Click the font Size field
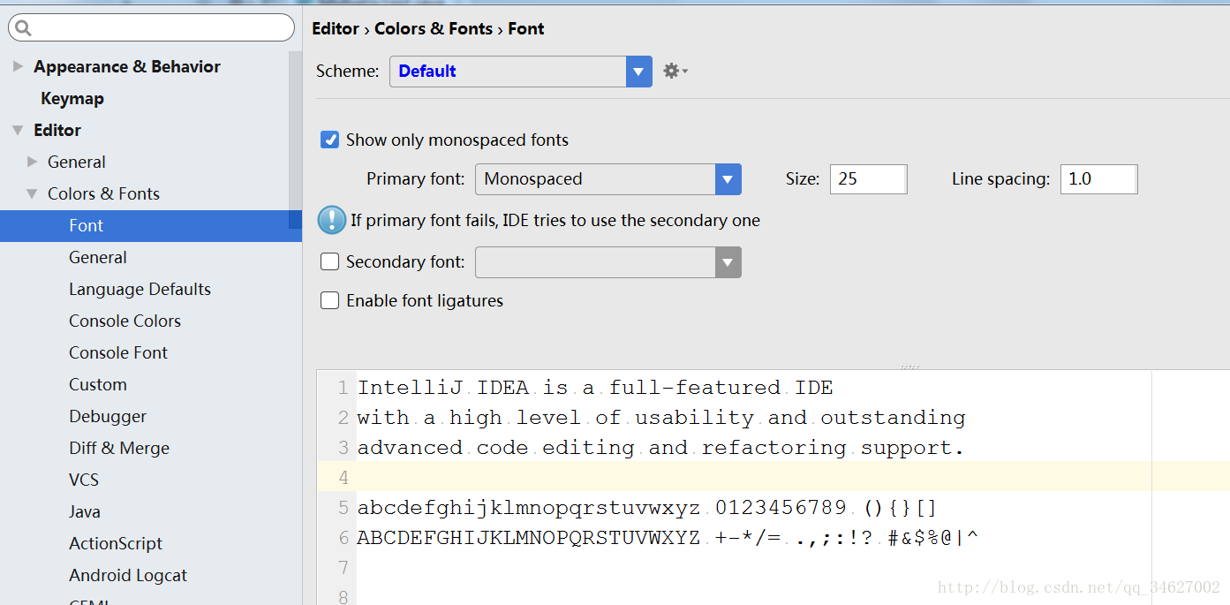Screen dimensions: 1230x605 pos(868,179)
